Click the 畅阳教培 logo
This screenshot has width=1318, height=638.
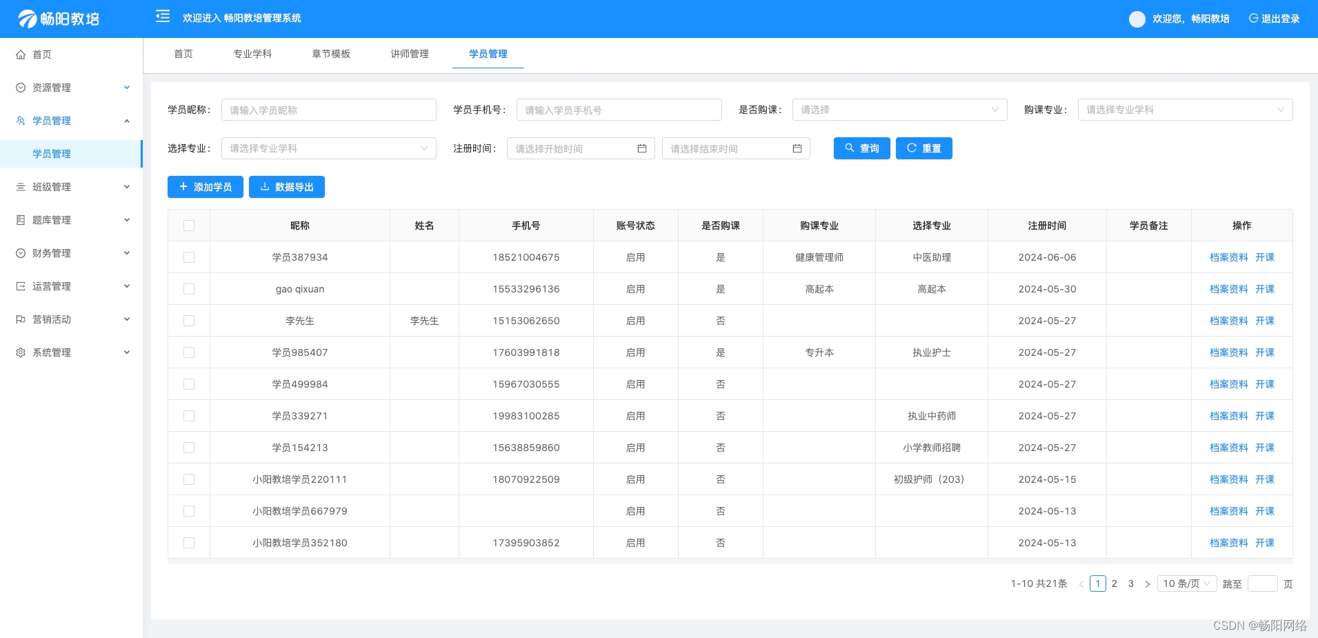pos(59,19)
